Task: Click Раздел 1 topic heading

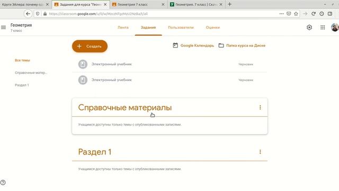Action: pyautogui.click(x=95, y=152)
